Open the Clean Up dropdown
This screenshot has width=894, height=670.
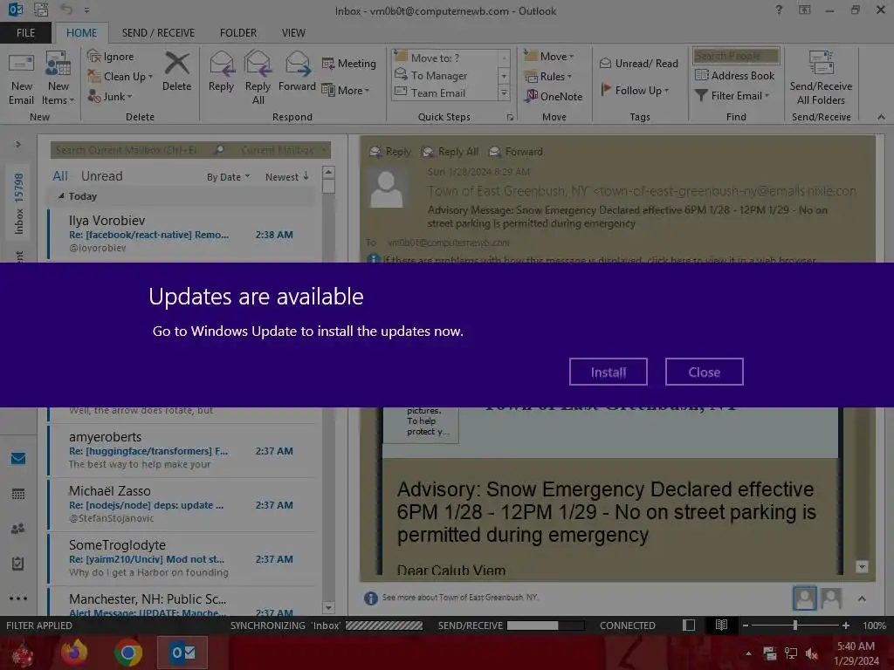pyautogui.click(x=120, y=77)
